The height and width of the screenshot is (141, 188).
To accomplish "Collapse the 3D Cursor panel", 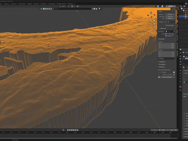I will point(166,39).
